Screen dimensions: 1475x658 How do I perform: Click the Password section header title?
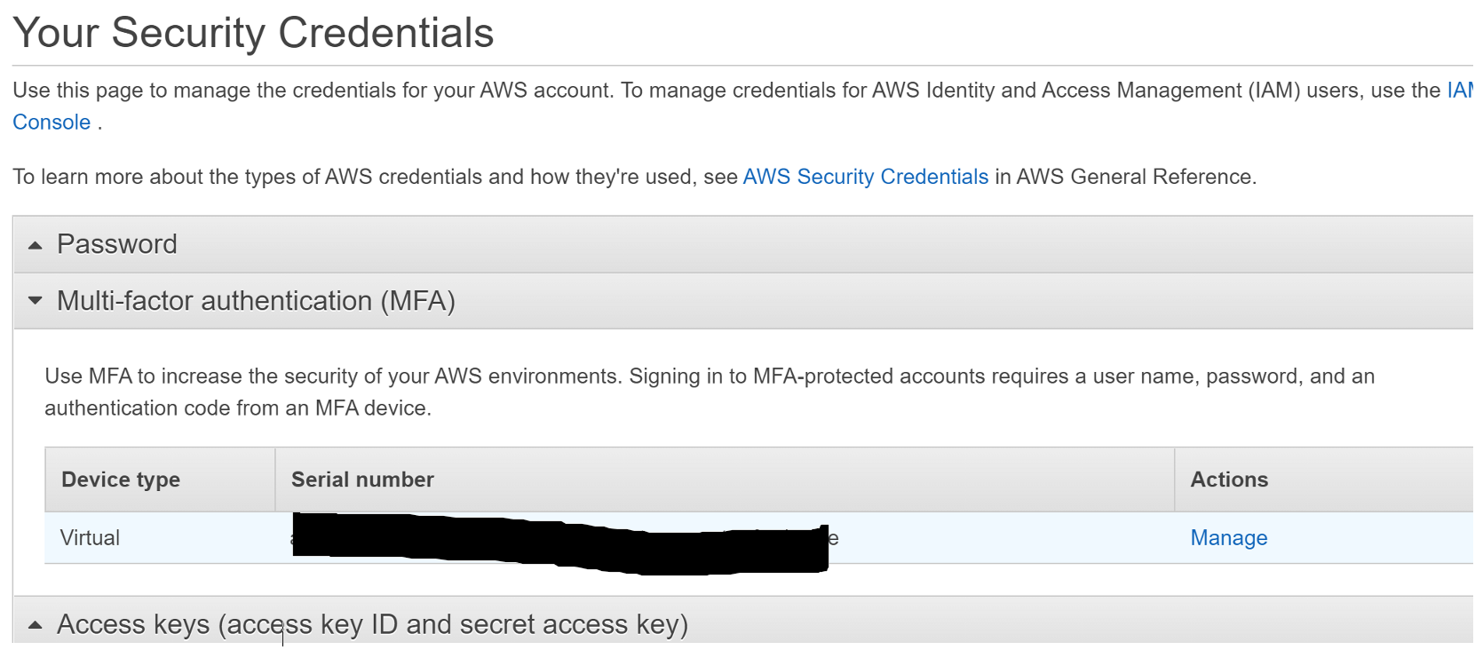117,244
